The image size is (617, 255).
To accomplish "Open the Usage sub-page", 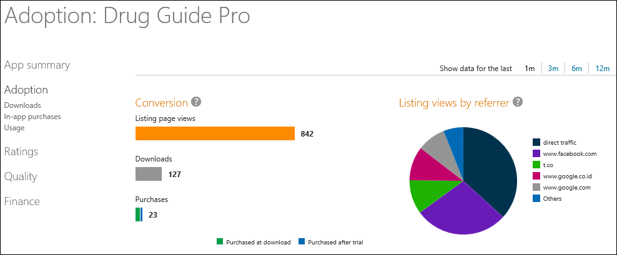I will click(x=14, y=127).
